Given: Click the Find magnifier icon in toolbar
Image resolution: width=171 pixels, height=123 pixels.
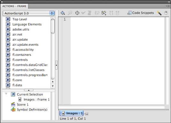Looking at the screenshot, I should tap(70, 13).
